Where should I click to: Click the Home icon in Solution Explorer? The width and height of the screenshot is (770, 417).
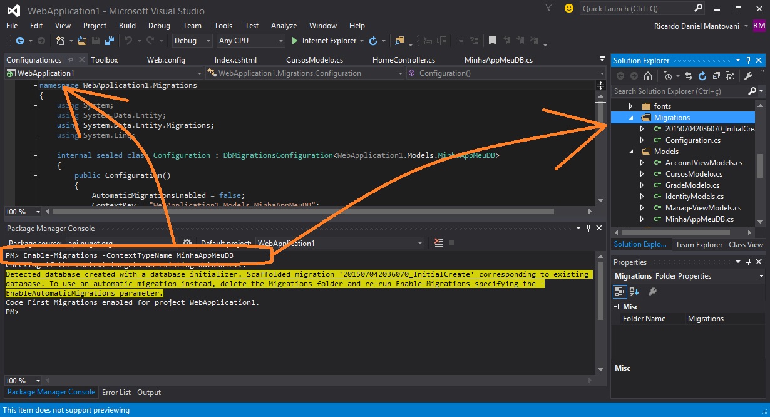(x=648, y=76)
